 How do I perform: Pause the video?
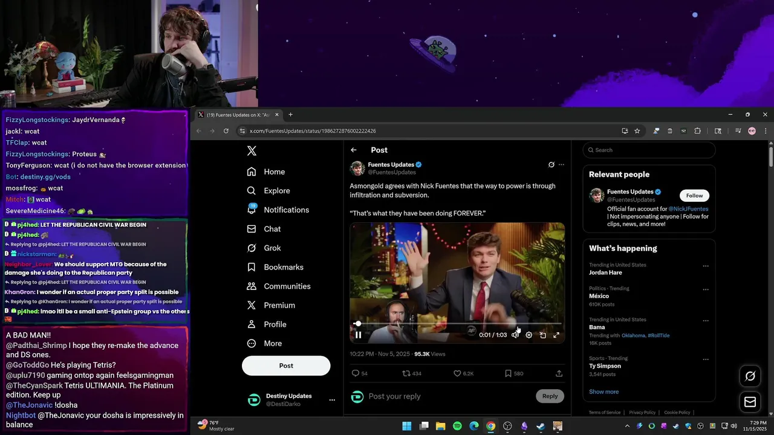click(x=358, y=335)
